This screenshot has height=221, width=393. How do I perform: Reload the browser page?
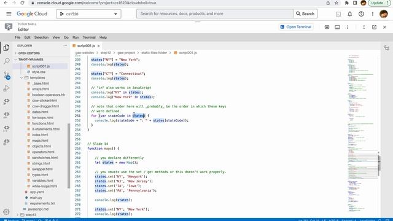coord(22,3)
